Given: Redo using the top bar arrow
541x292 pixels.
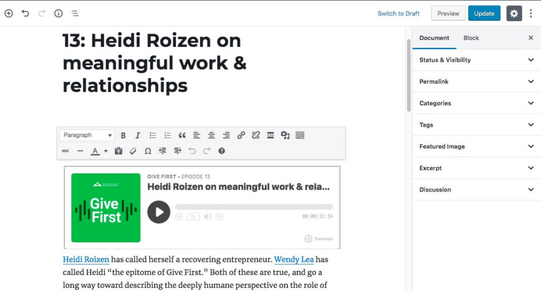Looking at the screenshot, I should pyautogui.click(x=42, y=13).
